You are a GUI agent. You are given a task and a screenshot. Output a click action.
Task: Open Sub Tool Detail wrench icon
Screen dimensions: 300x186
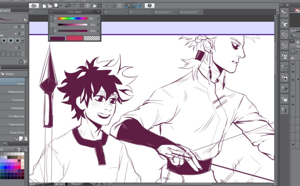[x=26, y=62]
